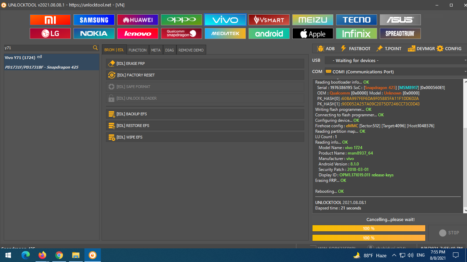The height and width of the screenshot is (262, 467).
Task: Click the search magnifier icon
Action: coord(95,48)
